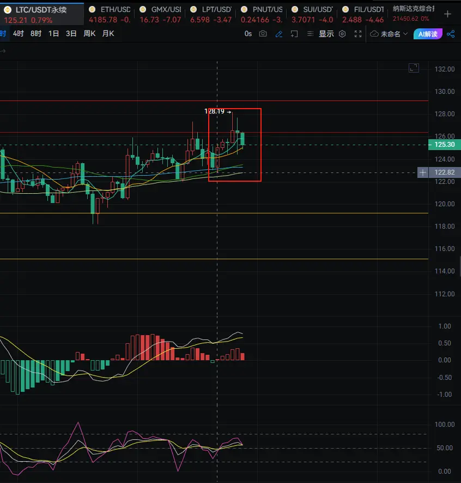Switch to the LPT/USD tab
Viewport: 461px width, 483px height.
click(x=211, y=14)
